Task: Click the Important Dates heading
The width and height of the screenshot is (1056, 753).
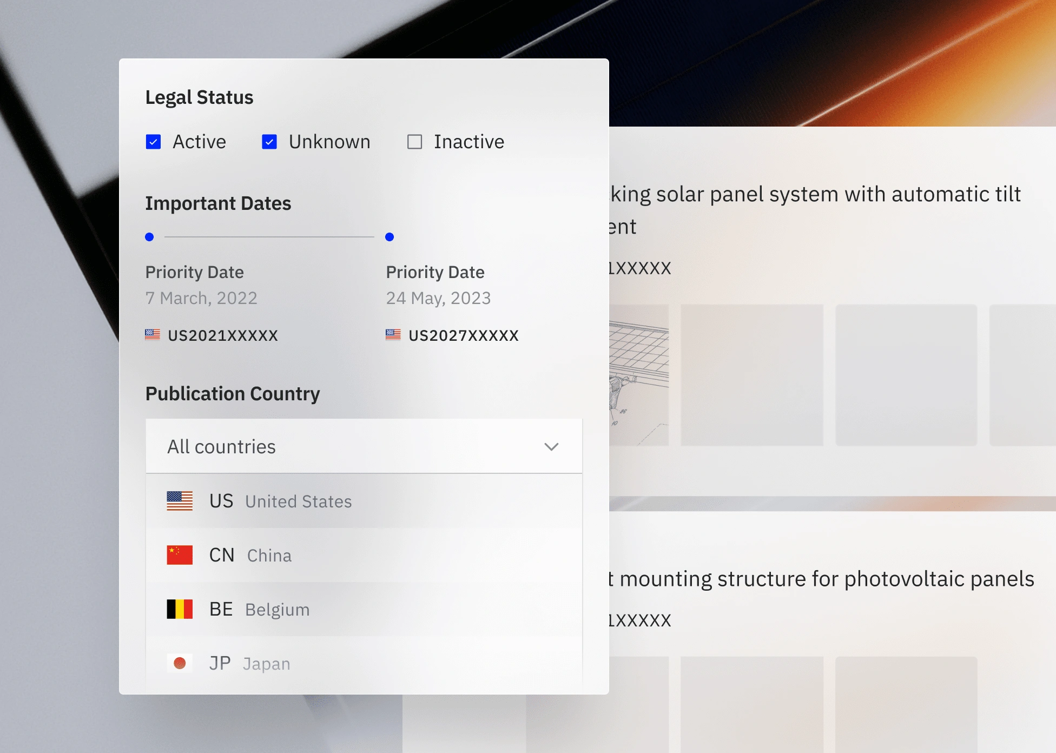Action: 218,203
